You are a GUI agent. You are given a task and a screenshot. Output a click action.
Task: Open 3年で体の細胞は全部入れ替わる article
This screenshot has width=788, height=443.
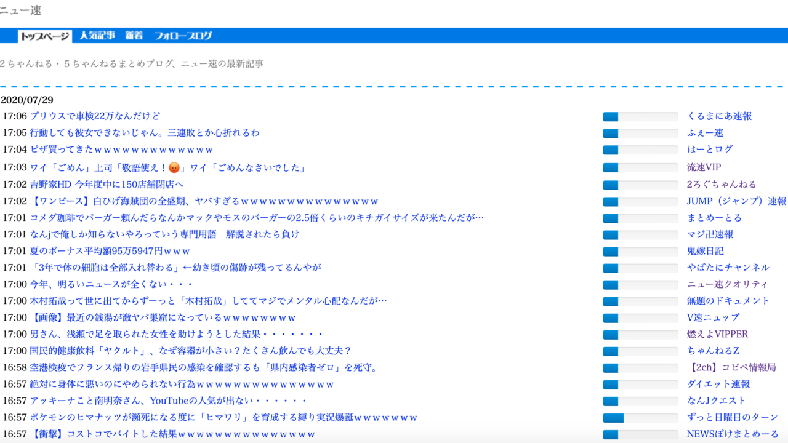pyautogui.click(x=175, y=268)
